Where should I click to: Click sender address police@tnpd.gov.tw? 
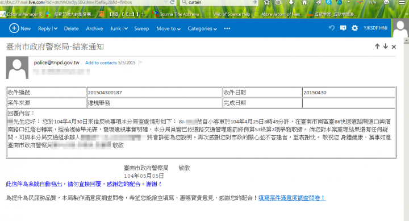click(x=57, y=62)
